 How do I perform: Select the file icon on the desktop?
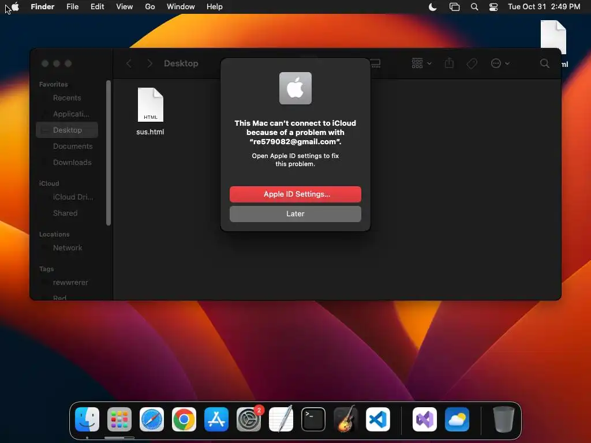click(x=553, y=37)
